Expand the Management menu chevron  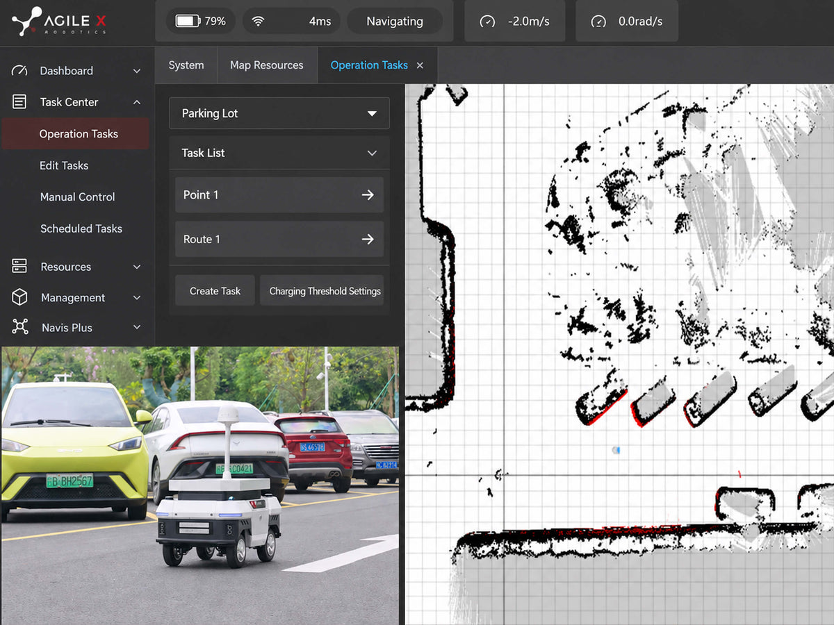(x=137, y=297)
